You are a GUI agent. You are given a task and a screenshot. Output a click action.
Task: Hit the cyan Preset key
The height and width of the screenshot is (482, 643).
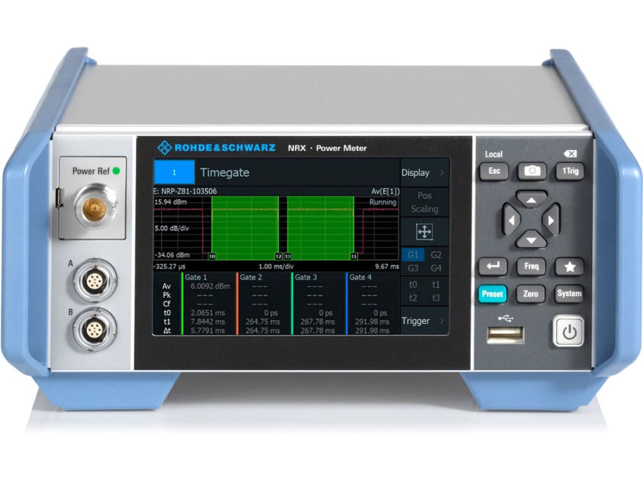click(492, 294)
